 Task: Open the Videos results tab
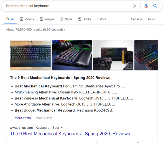(x=27, y=19)
